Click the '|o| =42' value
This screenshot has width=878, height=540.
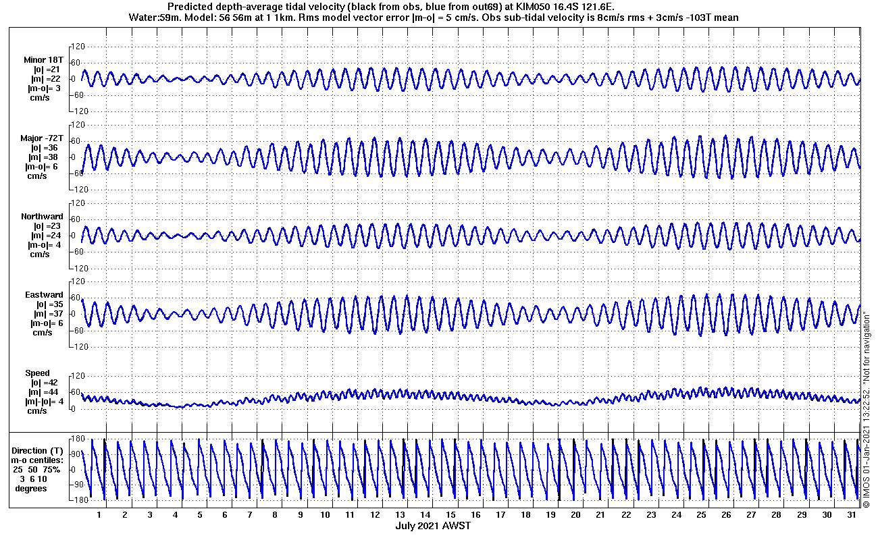(x=45, y=382)
